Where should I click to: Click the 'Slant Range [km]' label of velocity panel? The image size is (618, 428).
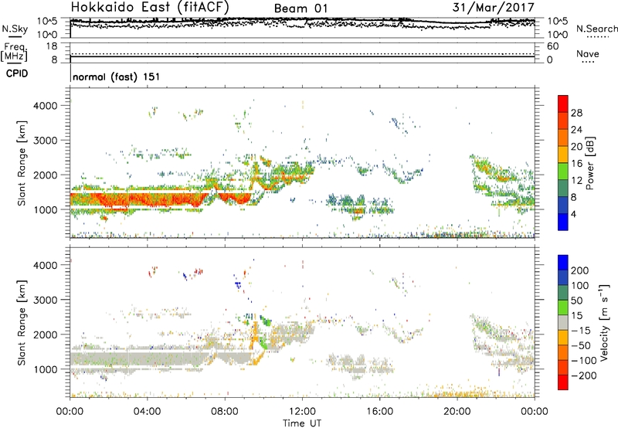[x=22, y=323]
